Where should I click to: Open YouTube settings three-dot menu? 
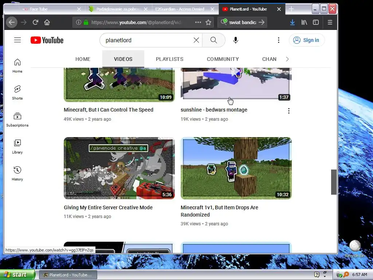(x=279, y=40)
